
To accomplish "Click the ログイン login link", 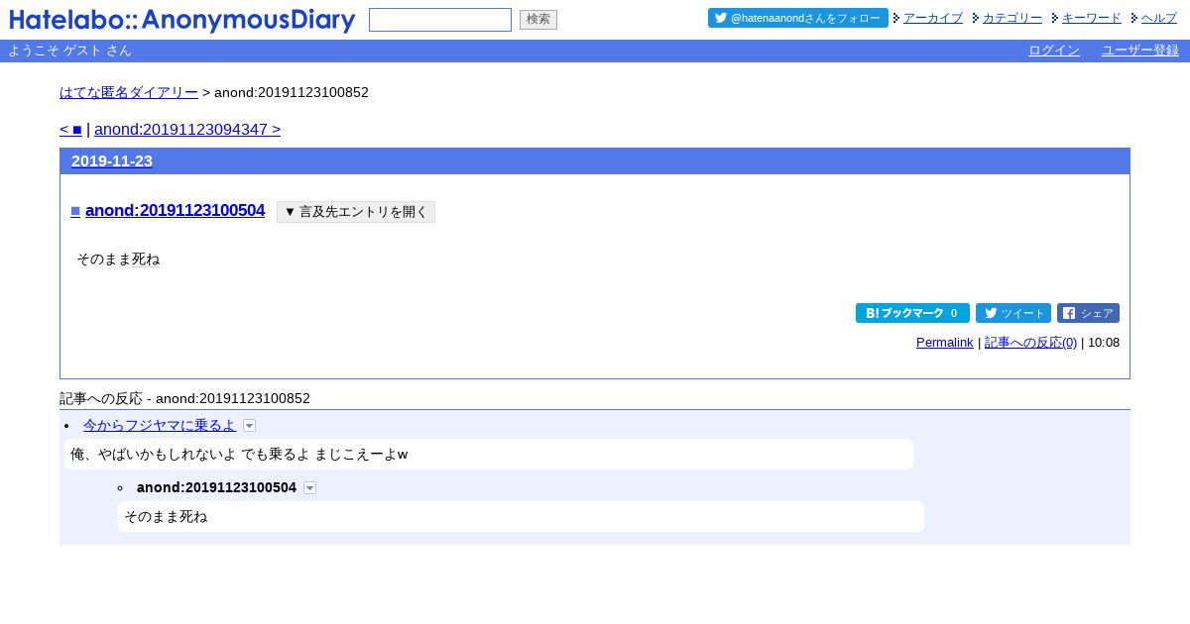I will 1054,51.
